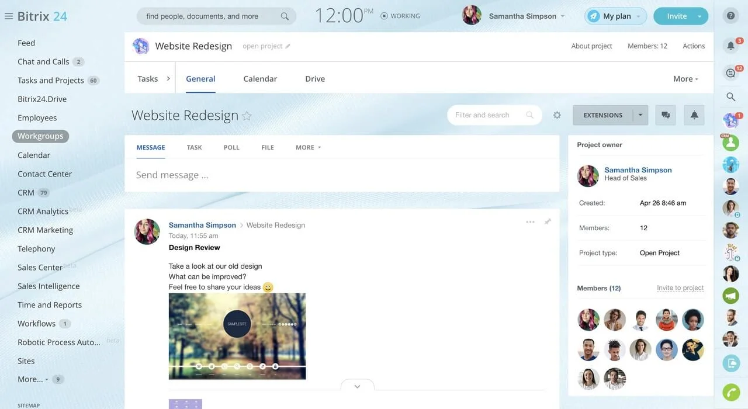Open the hamburger menu beside Bitrix 24
This screenshot has width=748, height=409.
9,16
